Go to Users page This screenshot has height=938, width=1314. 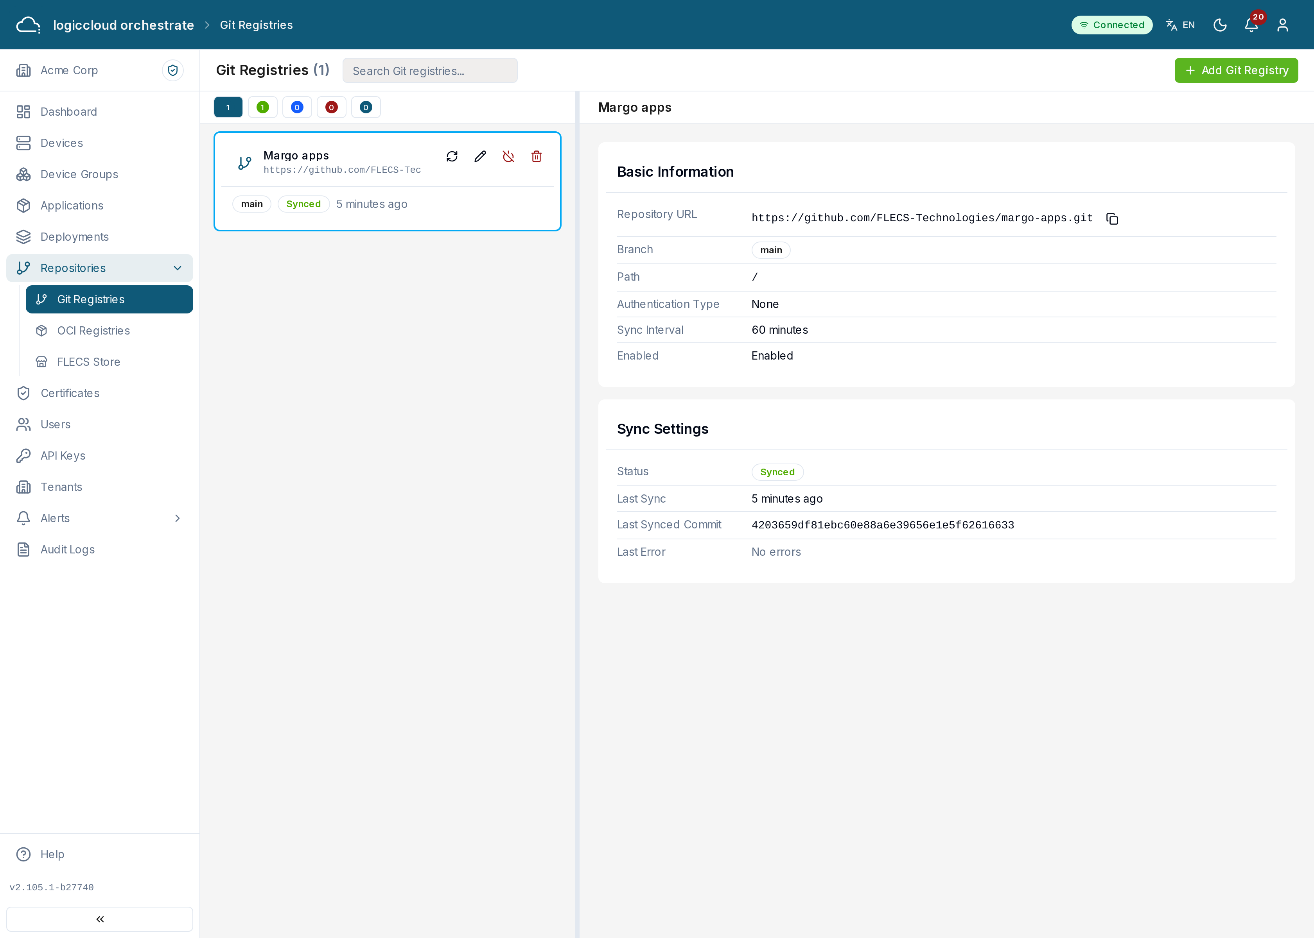(99, 424)
